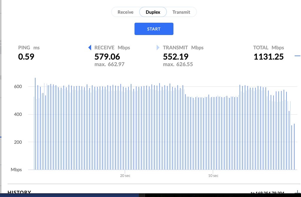Open the HISTORY section heading

click(x=19, y=193)
